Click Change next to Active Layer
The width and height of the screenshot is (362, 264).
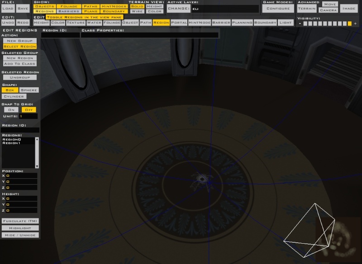(x=179, y=9)
